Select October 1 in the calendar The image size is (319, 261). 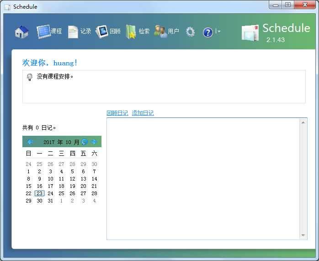[28, 171]
